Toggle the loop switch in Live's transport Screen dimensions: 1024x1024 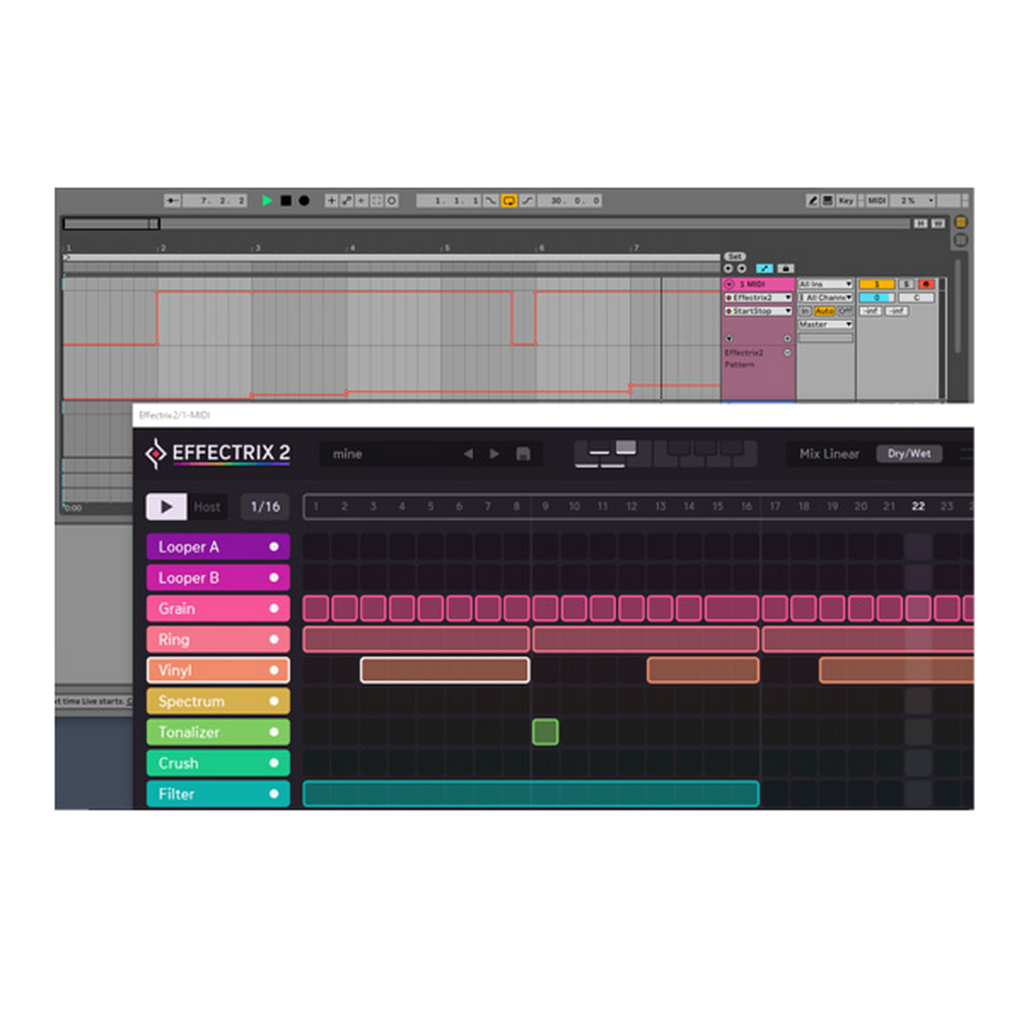click(510, 201)
